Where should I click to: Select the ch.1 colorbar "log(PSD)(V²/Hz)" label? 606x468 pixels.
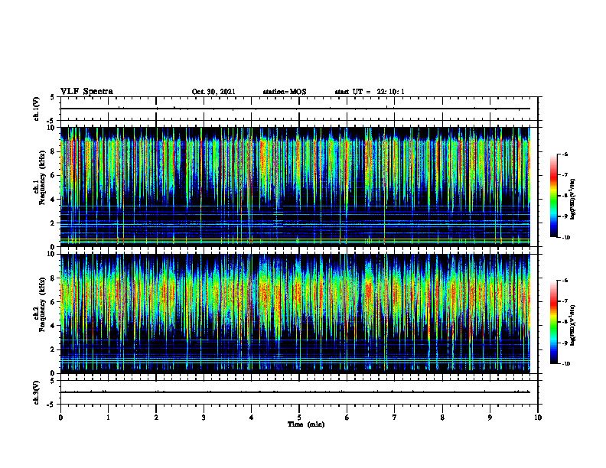pos(573,199)
